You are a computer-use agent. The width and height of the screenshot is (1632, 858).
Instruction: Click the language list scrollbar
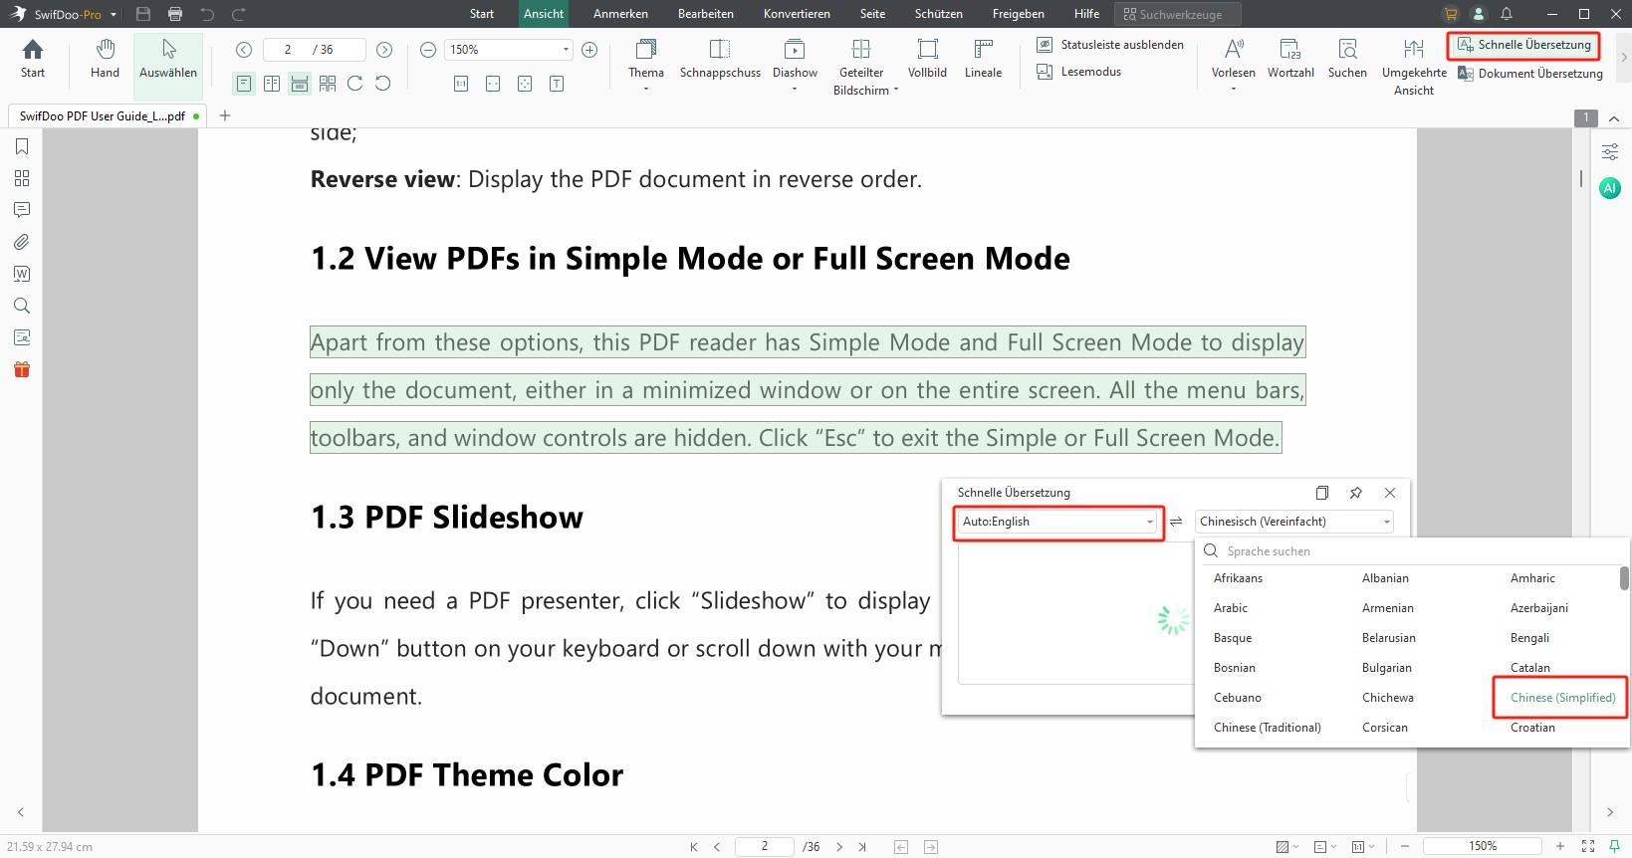[x=1624, y=578]
